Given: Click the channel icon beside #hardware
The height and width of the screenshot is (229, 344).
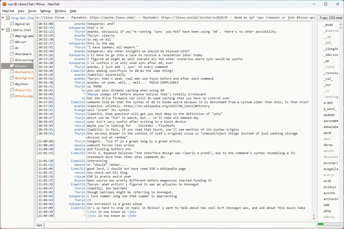Looking at the screenshot, I should pyautogui.click(x=12, y=54).
